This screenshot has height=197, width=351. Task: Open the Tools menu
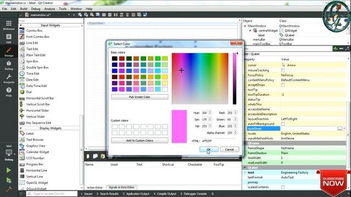pos(63,9)
